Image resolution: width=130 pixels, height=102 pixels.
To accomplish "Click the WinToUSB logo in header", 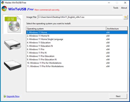I will (x=4, y=8).
